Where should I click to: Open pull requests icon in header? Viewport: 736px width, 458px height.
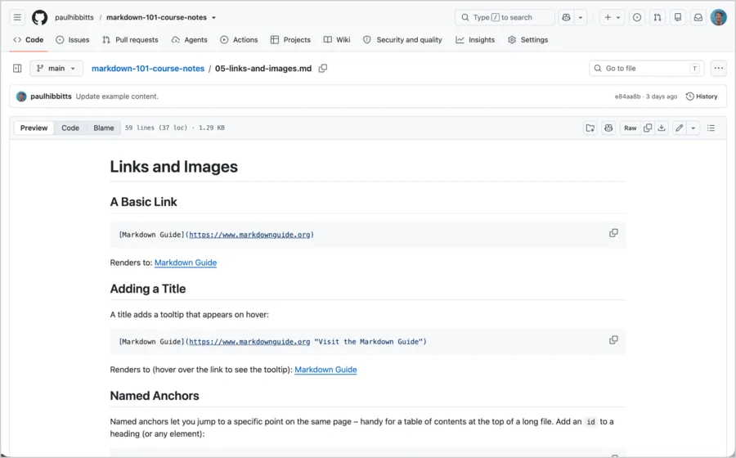point(657,17)
